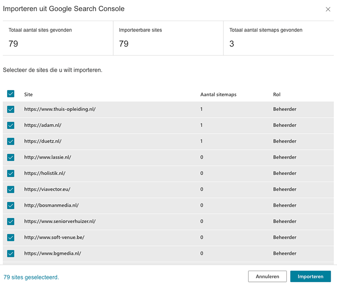Click the Importeren button
Viewport: 337px width, 286px height.
coord(310,276)
